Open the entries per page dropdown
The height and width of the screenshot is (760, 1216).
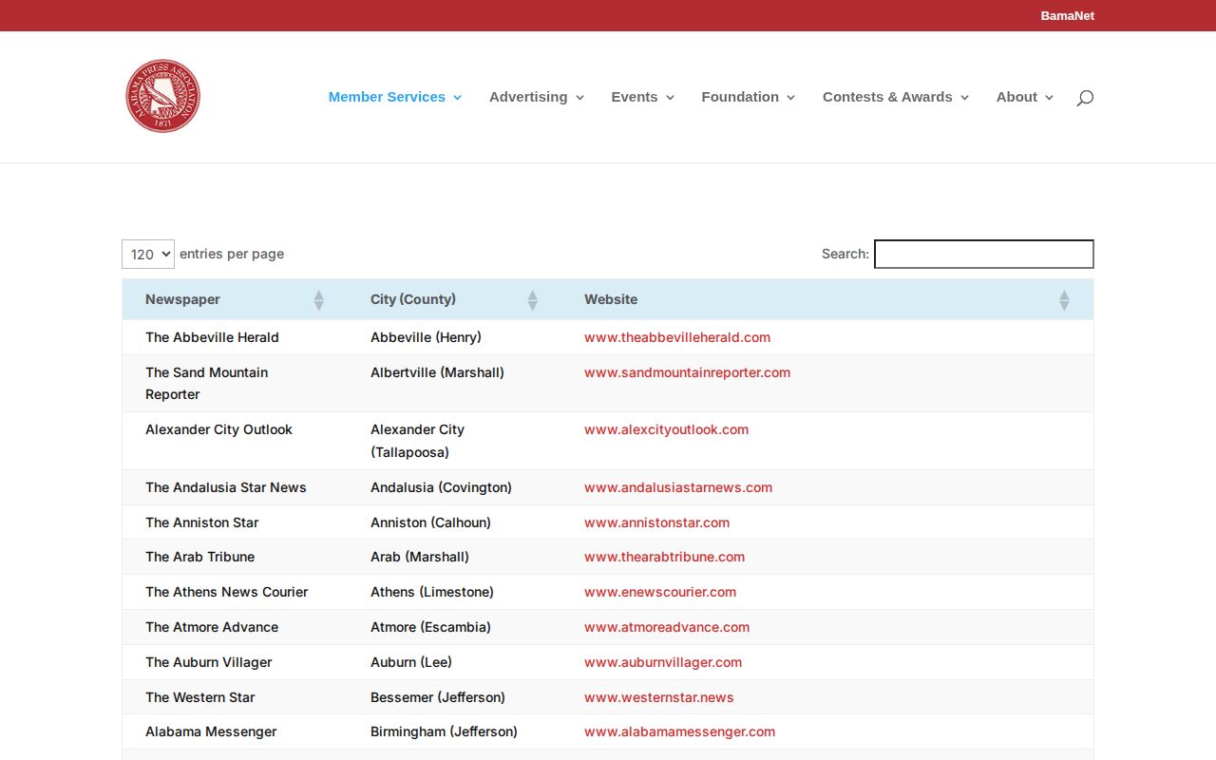click(x=148, y=254)
